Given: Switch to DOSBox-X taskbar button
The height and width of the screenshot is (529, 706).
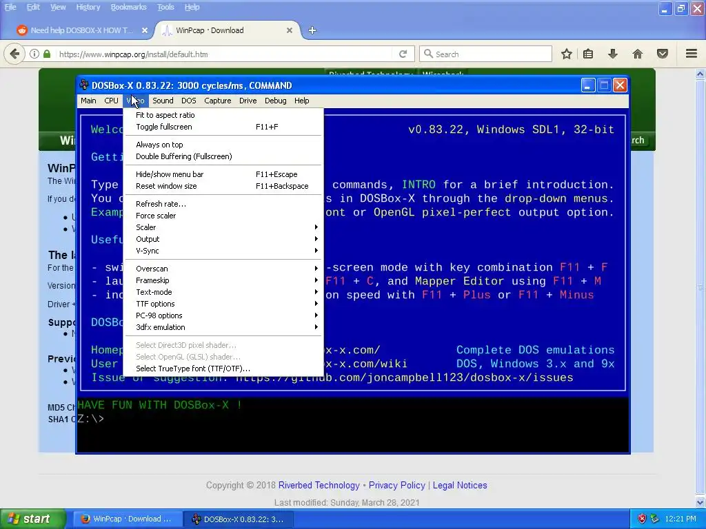Looking at the screenshot, I should point(239,519).
